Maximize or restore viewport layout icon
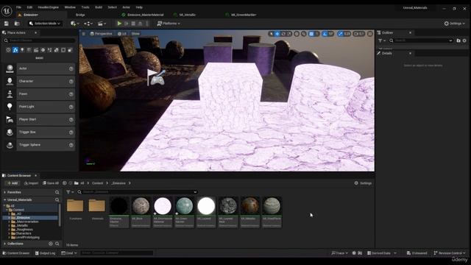 pos(370,34)
